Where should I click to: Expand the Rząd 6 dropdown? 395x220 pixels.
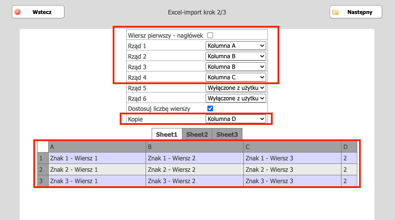235,98
